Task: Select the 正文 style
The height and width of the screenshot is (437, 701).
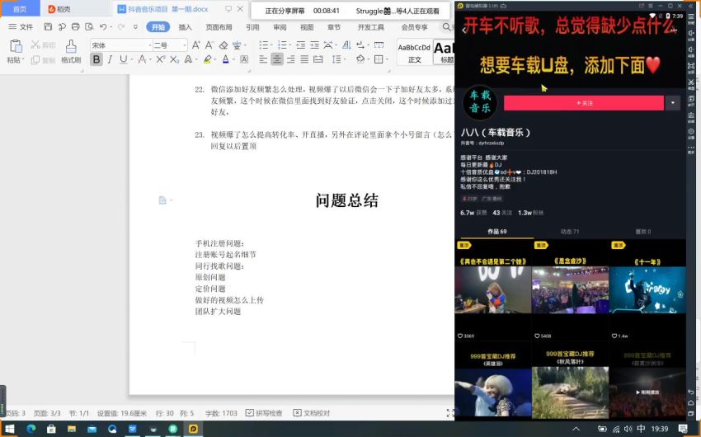Action: tap(414, 52)
